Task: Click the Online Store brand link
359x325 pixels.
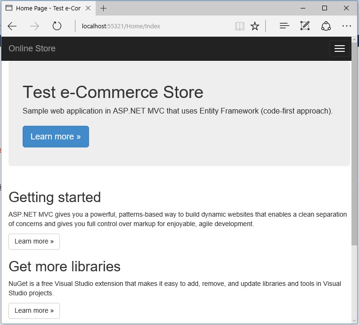Action: click(x=32, y=49)
